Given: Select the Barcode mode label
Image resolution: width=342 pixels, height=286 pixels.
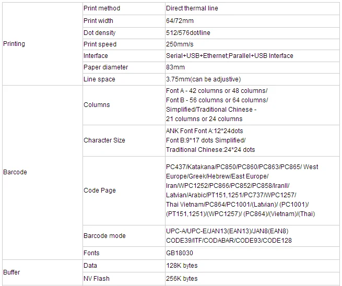Looking at the screenshot, I should tap(104, 236).
